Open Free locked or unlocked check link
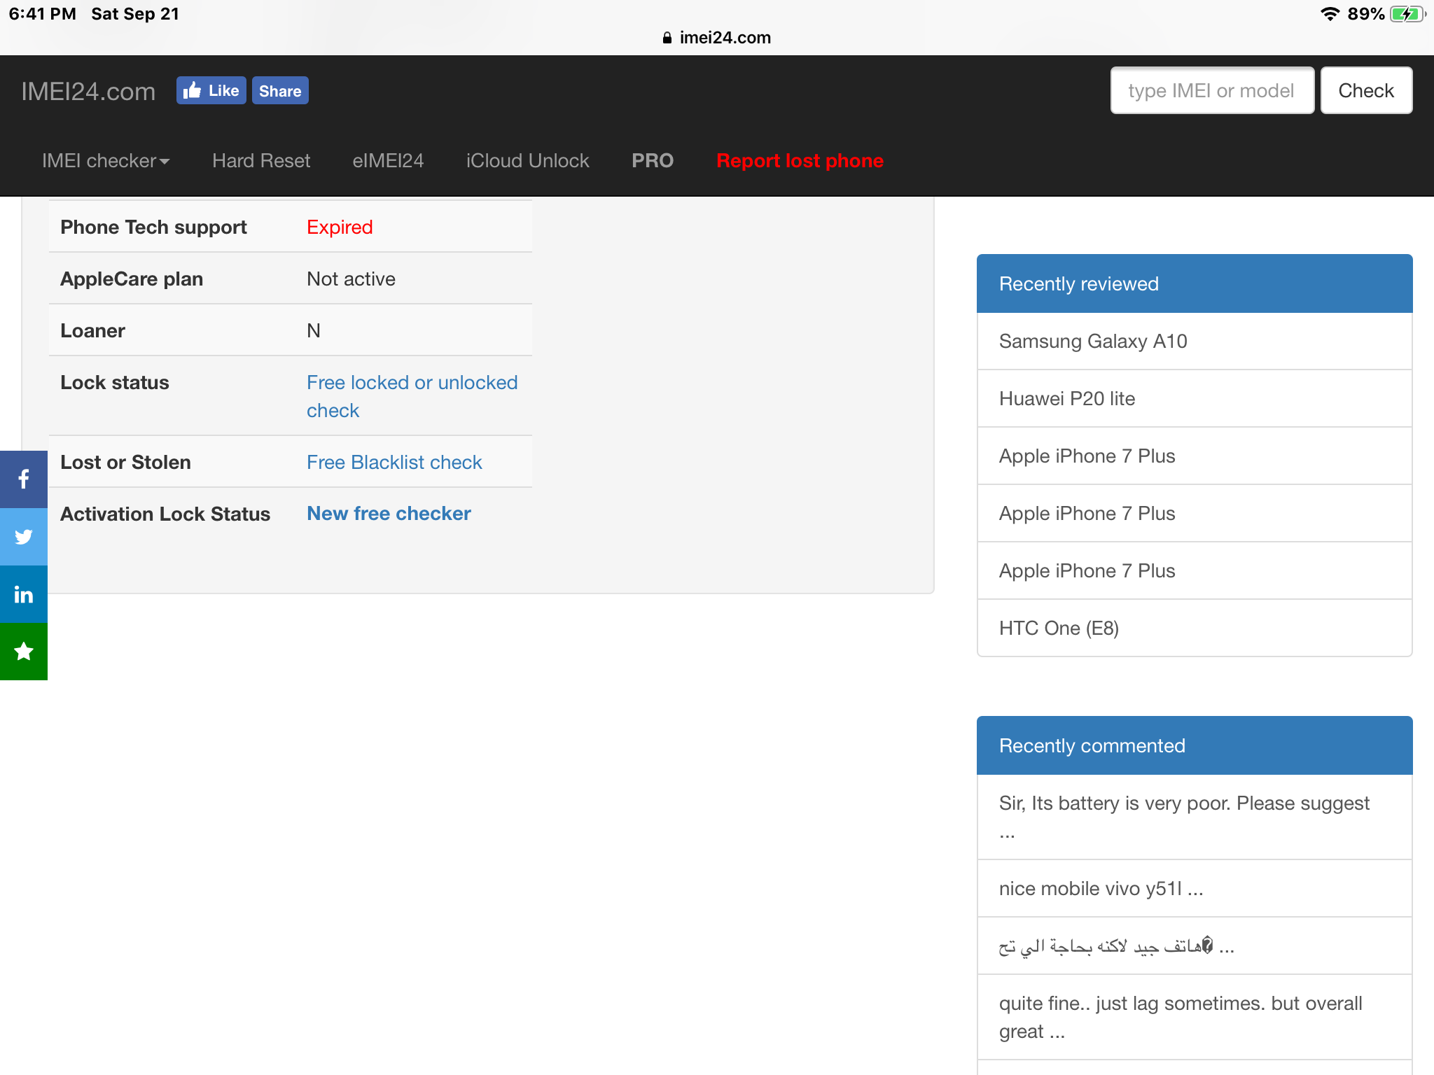Image resolution: width=1434 pixels, height=1075 pixels. (412, 383)
